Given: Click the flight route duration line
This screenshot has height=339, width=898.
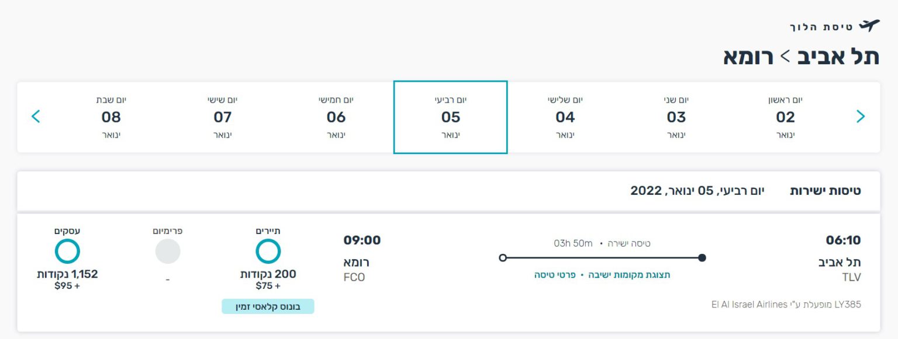Looking at the screenshot, I should [x=602, y=257].
